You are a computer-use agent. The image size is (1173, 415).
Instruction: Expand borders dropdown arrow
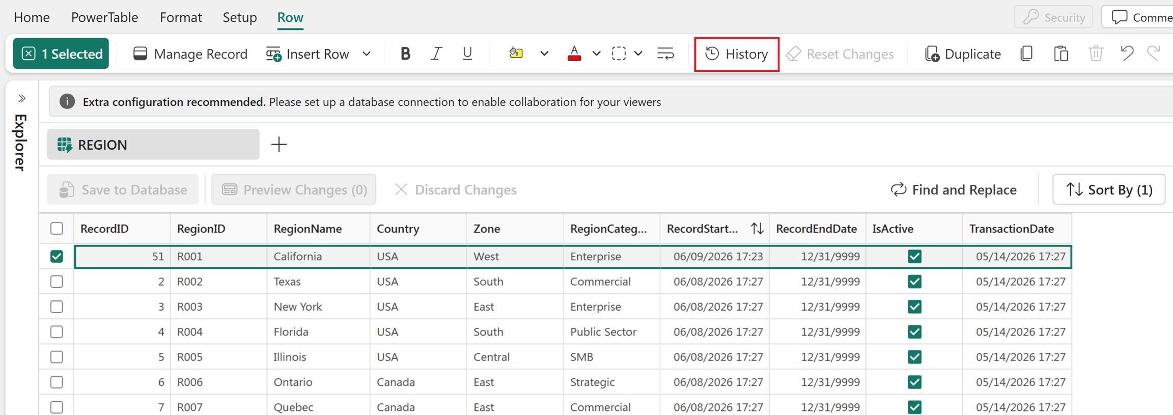(x=638, y=53)
